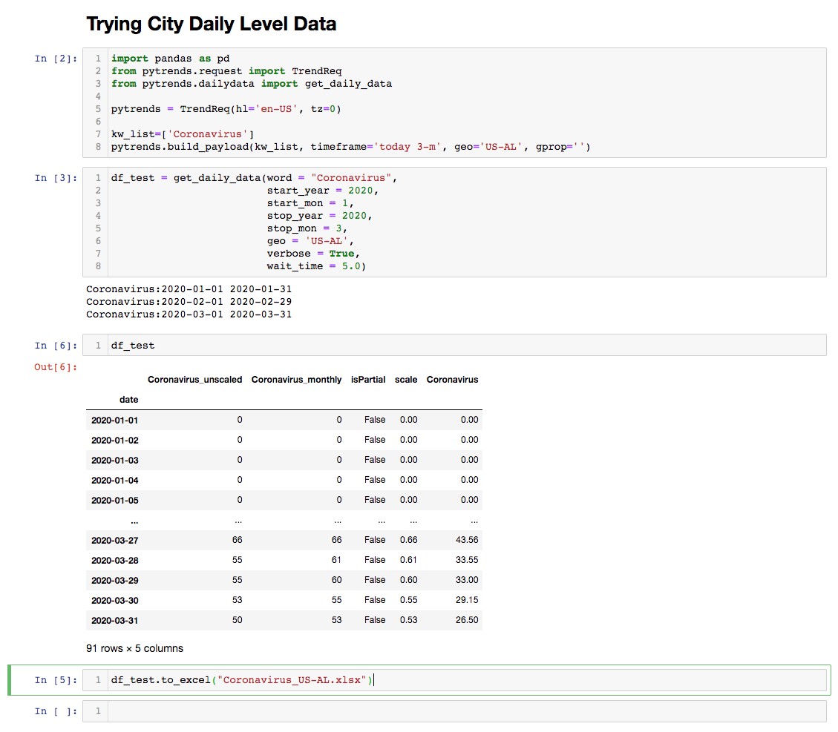
Task: Click the In [5] prompt label
Action: click(56, 680)
